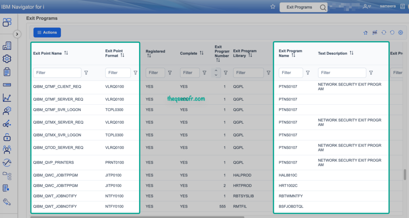Image resolution: width=409 pixels, height=218 pixels.
Task: Sort by Exit Program Library column
Action: click(x=250, y=55)
